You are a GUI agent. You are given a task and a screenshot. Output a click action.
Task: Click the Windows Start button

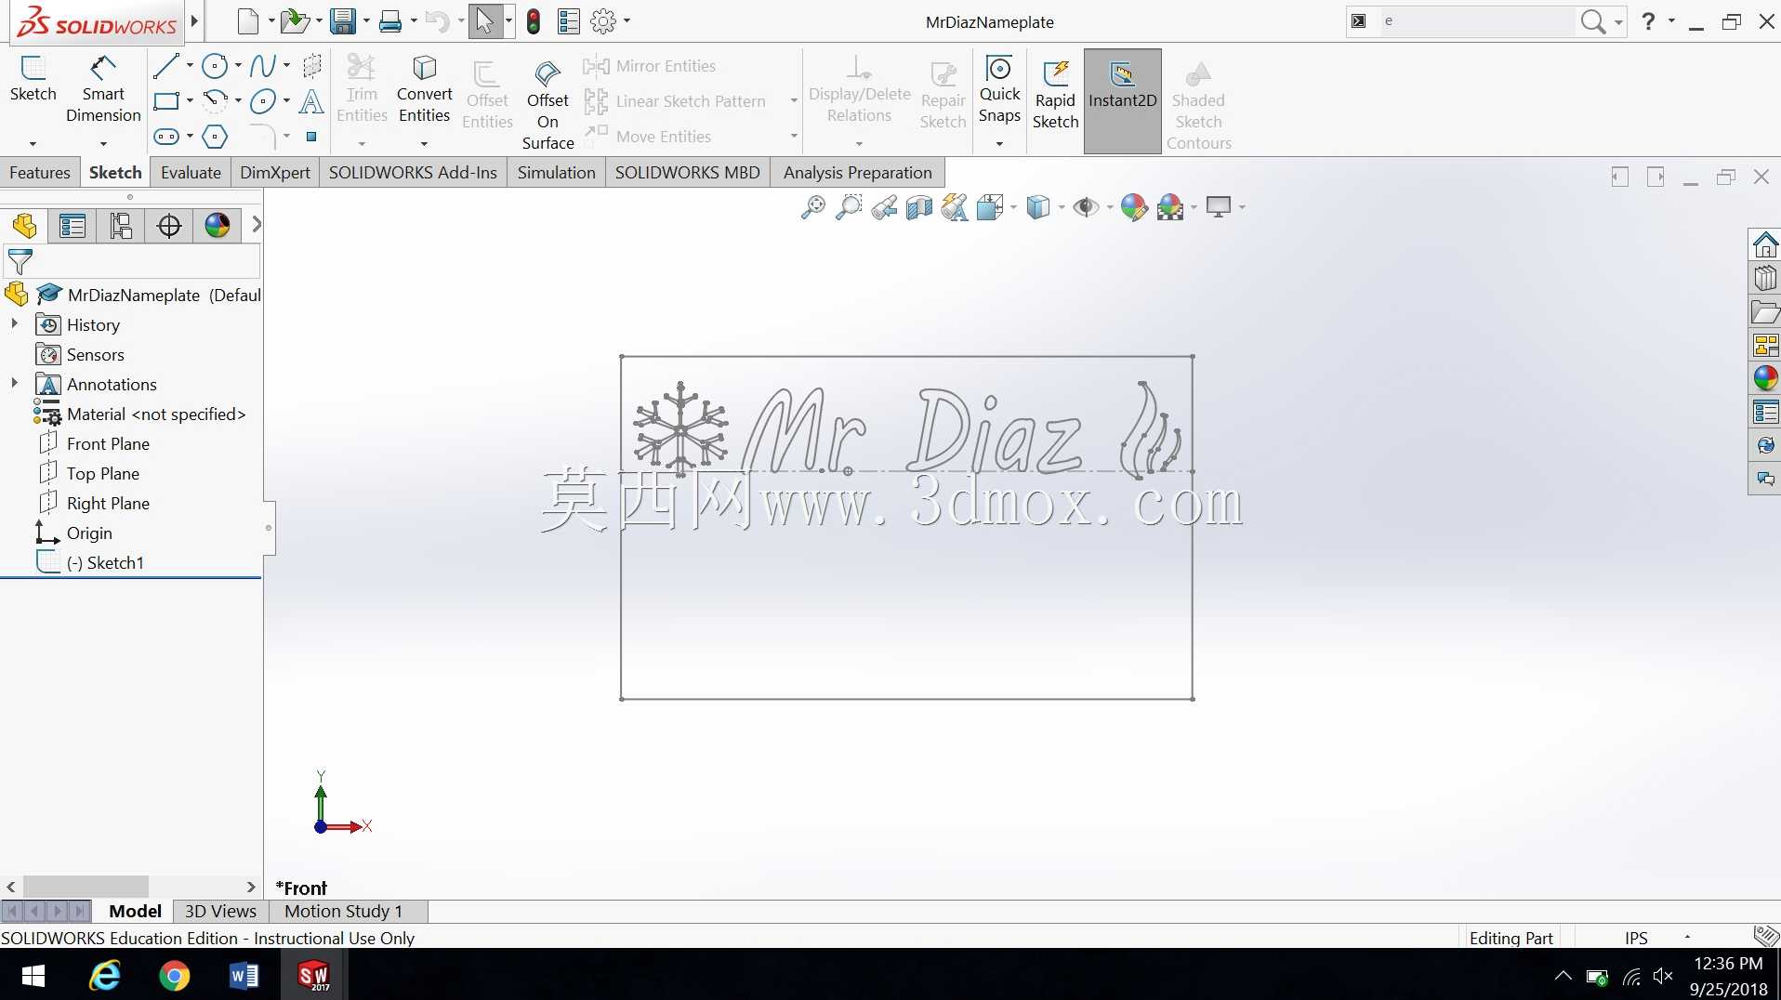click(33, 976)
